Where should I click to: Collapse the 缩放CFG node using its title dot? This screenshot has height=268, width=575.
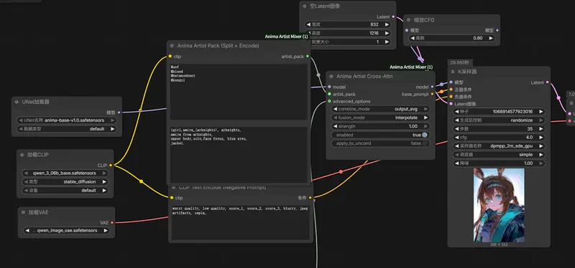click(408, 20)
